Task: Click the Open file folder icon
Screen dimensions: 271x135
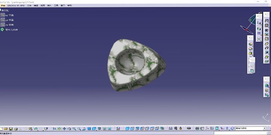Action: point(6,129)
